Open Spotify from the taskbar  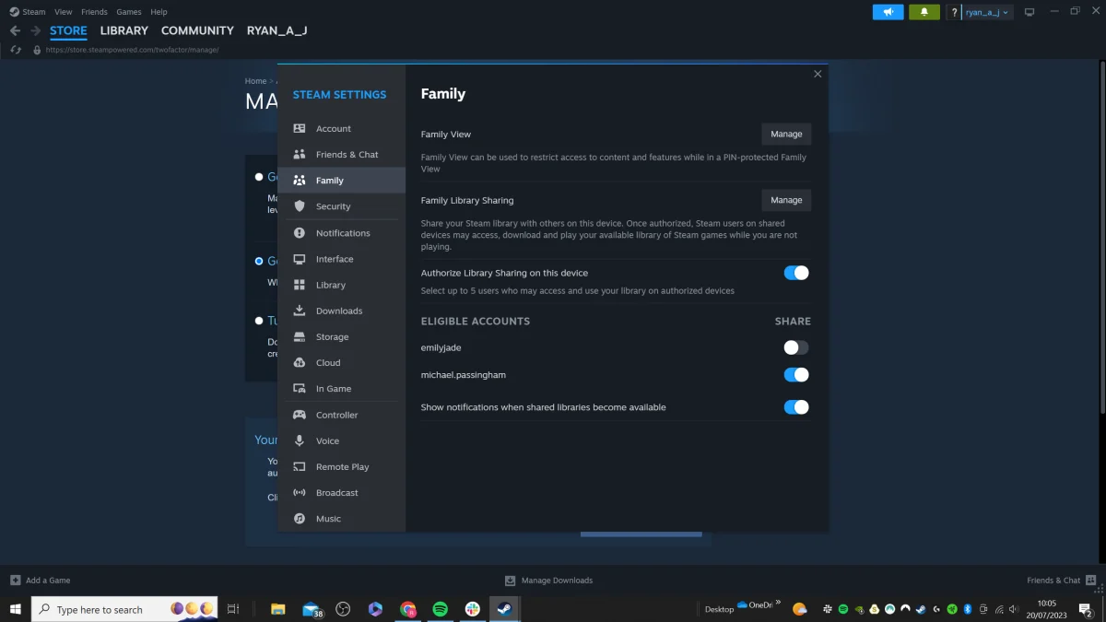click(440, 609)
